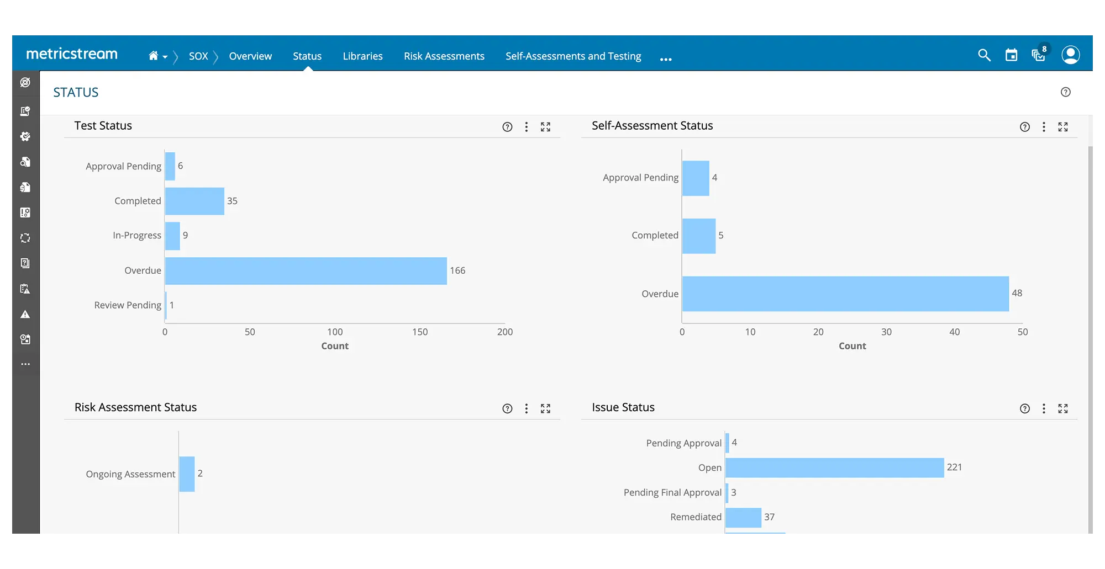Select the Status tab
This screenshot has height=569, width=1105.
point(307,56)
